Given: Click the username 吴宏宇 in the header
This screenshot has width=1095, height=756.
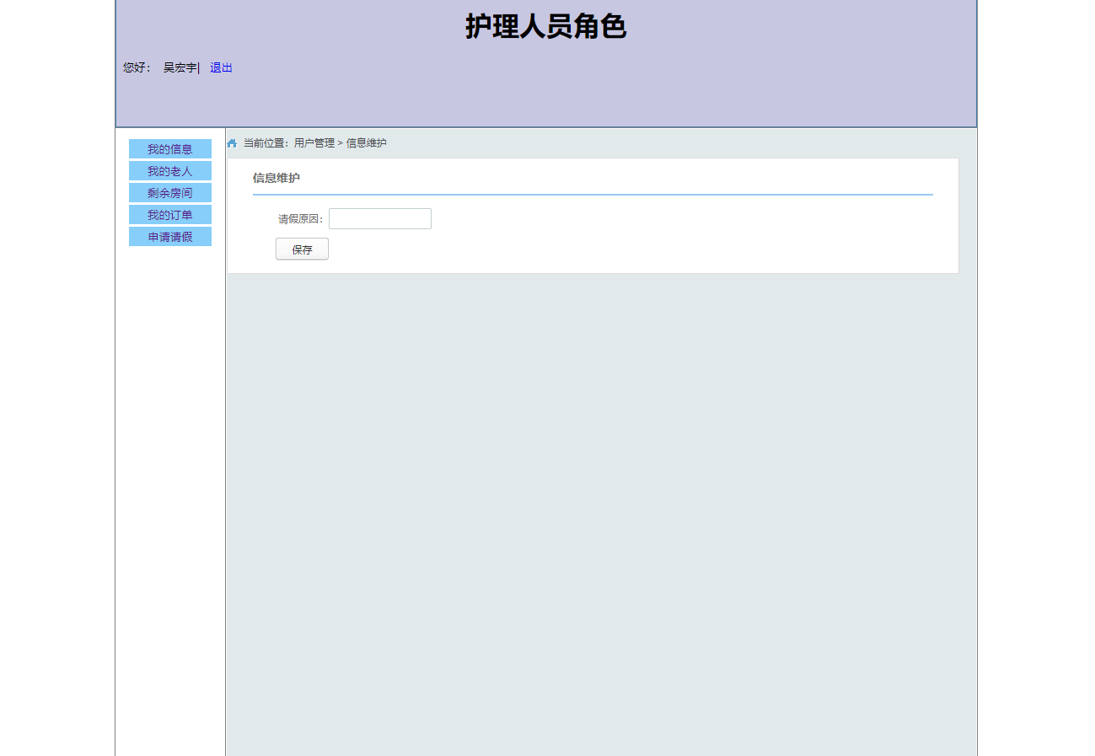Looking at the screenshot, I should coord(178,67).
